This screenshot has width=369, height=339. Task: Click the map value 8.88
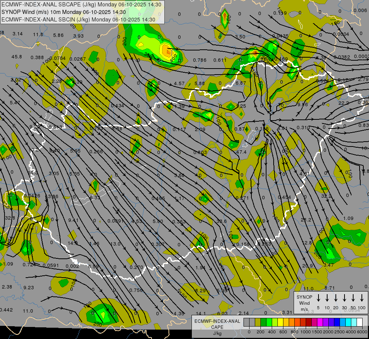tap(117, 129)
